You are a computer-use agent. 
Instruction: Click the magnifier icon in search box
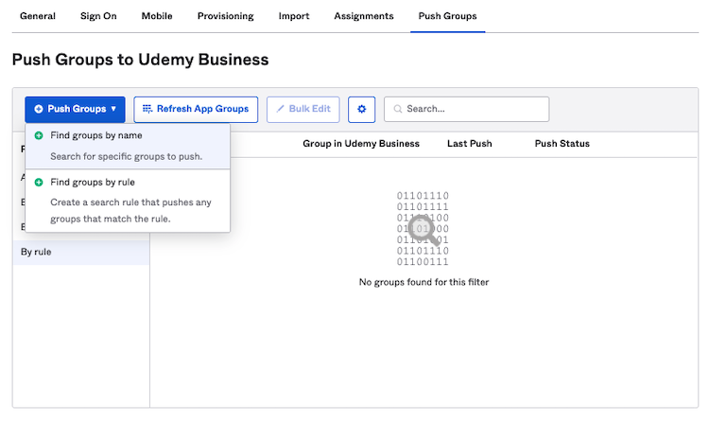pyautogui.click(x=396, y=109)
